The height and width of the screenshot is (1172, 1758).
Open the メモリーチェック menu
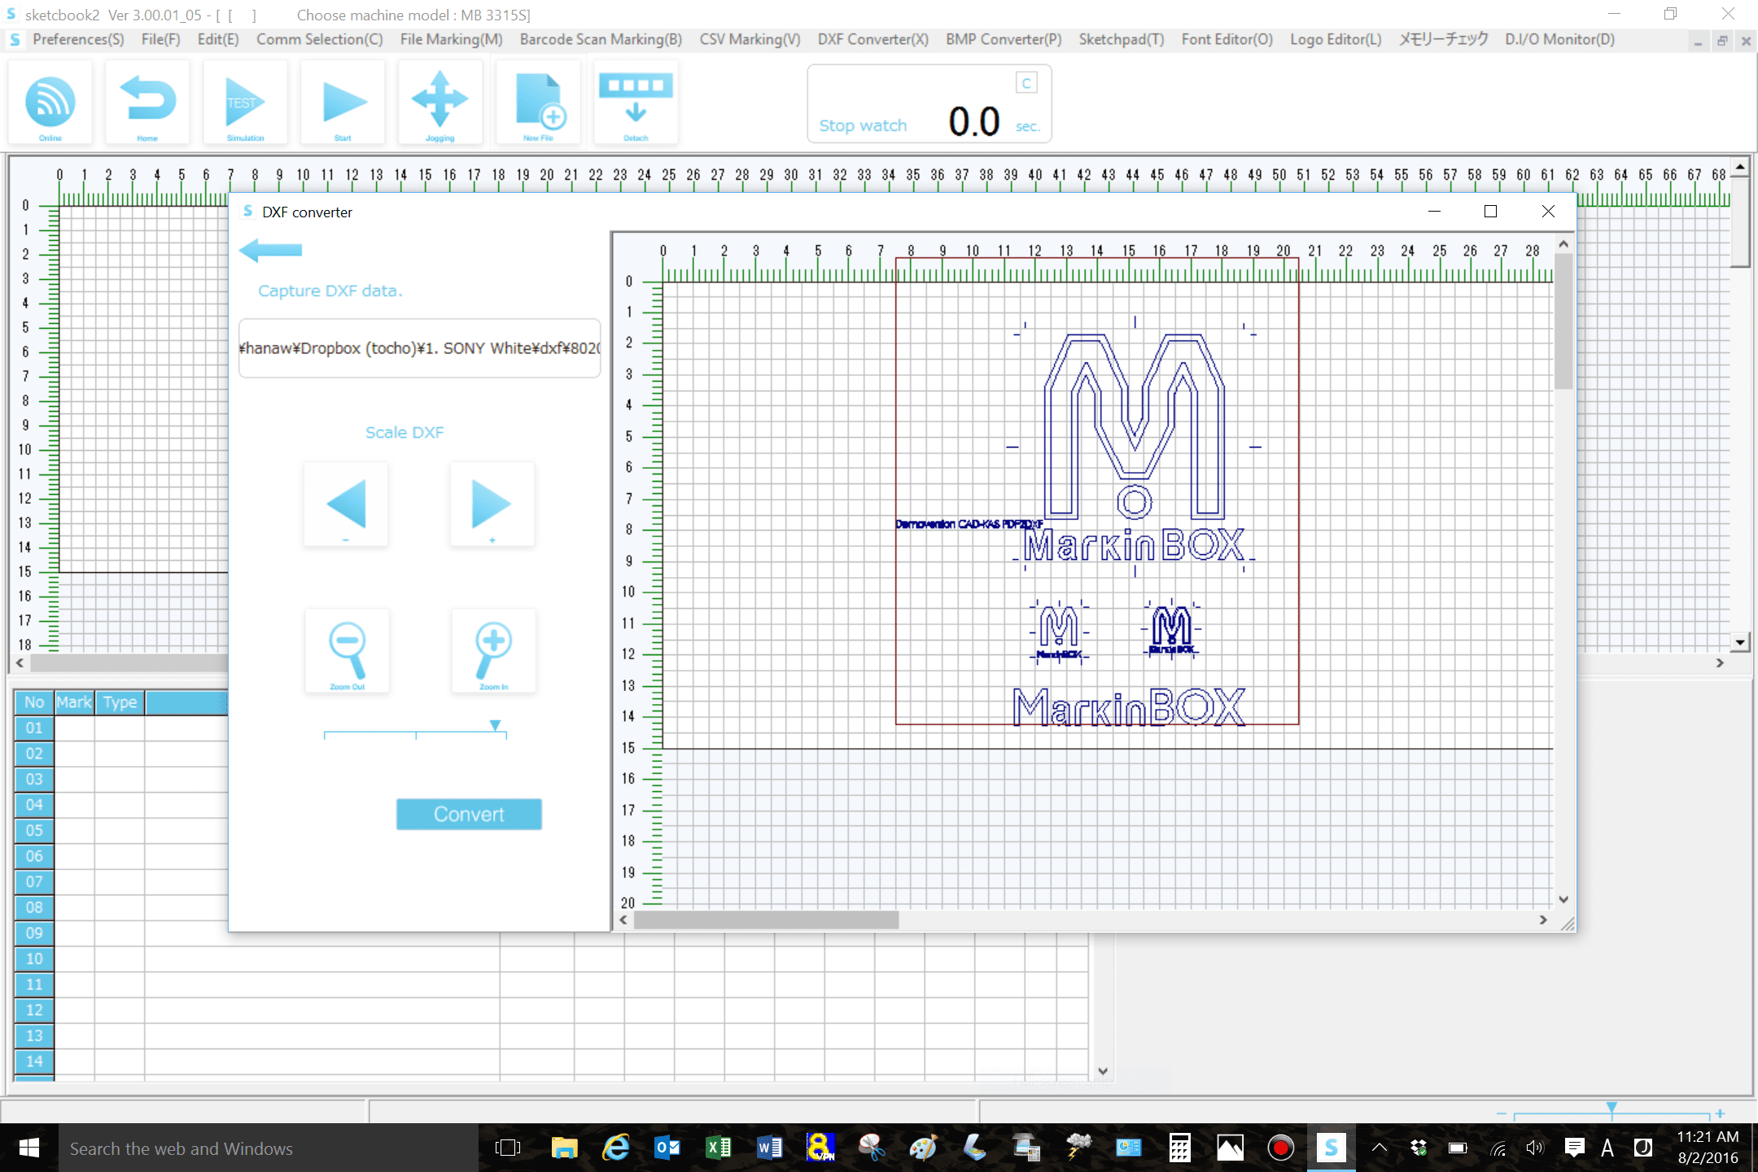point(1443,39)
